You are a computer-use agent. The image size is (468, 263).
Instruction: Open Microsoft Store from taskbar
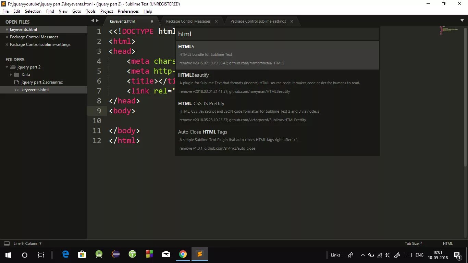coord(82,254)
